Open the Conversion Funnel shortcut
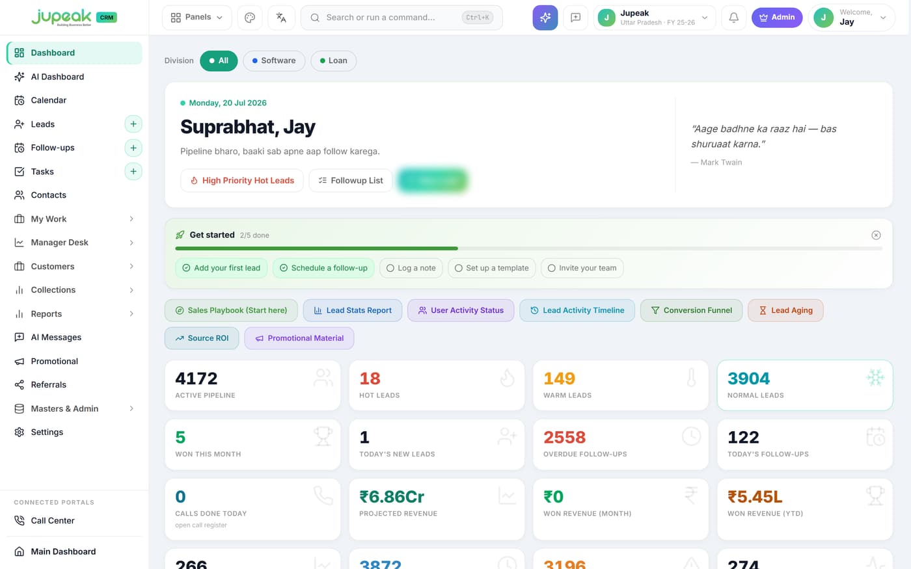Image resolution: width=911 pixels, height=569 pixels. point(691,310)
